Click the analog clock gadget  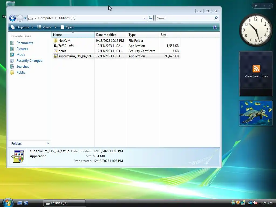coord(256,30)
